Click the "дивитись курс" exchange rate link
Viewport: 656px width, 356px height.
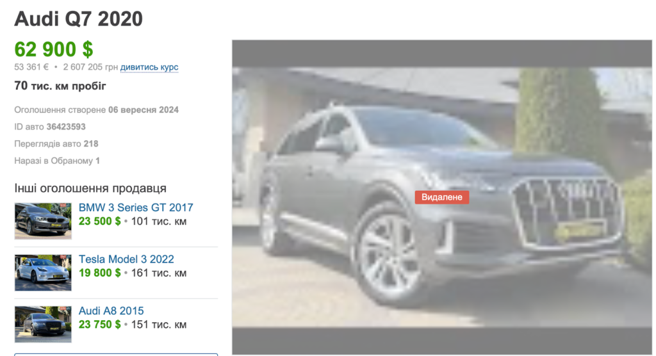149,67
